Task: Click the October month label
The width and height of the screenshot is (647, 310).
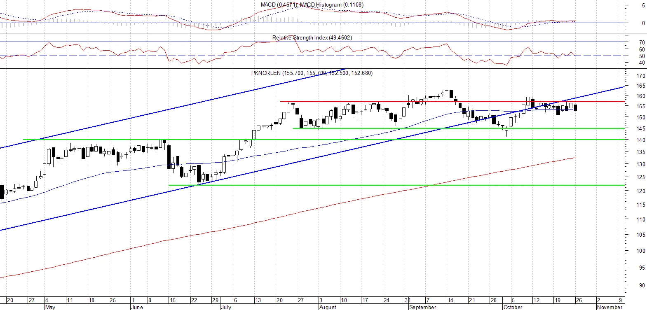Action: point(513,307)
